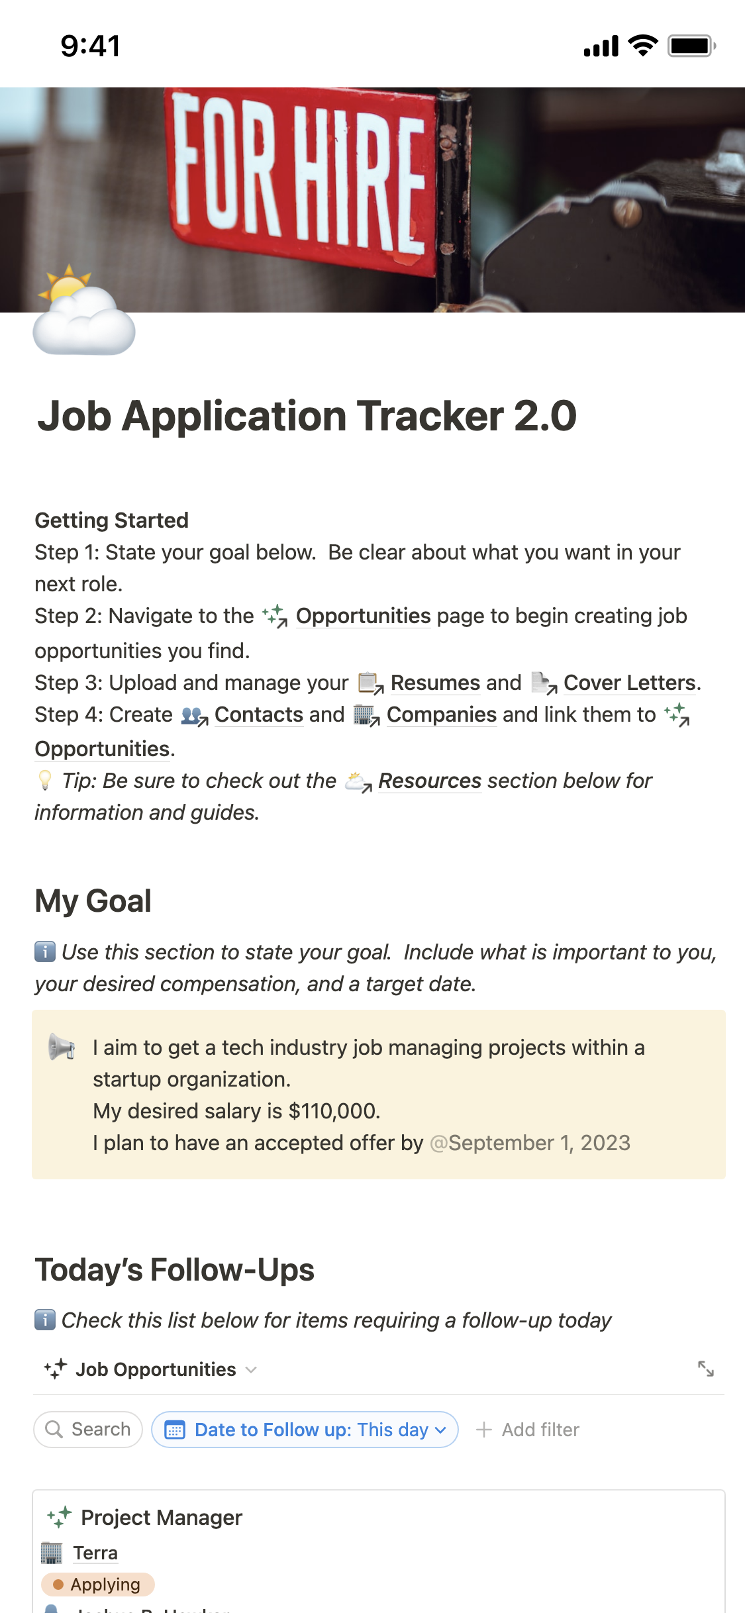Tap the sun-behind-cloud page icon

pyautogui.click(x=84, y=311)
